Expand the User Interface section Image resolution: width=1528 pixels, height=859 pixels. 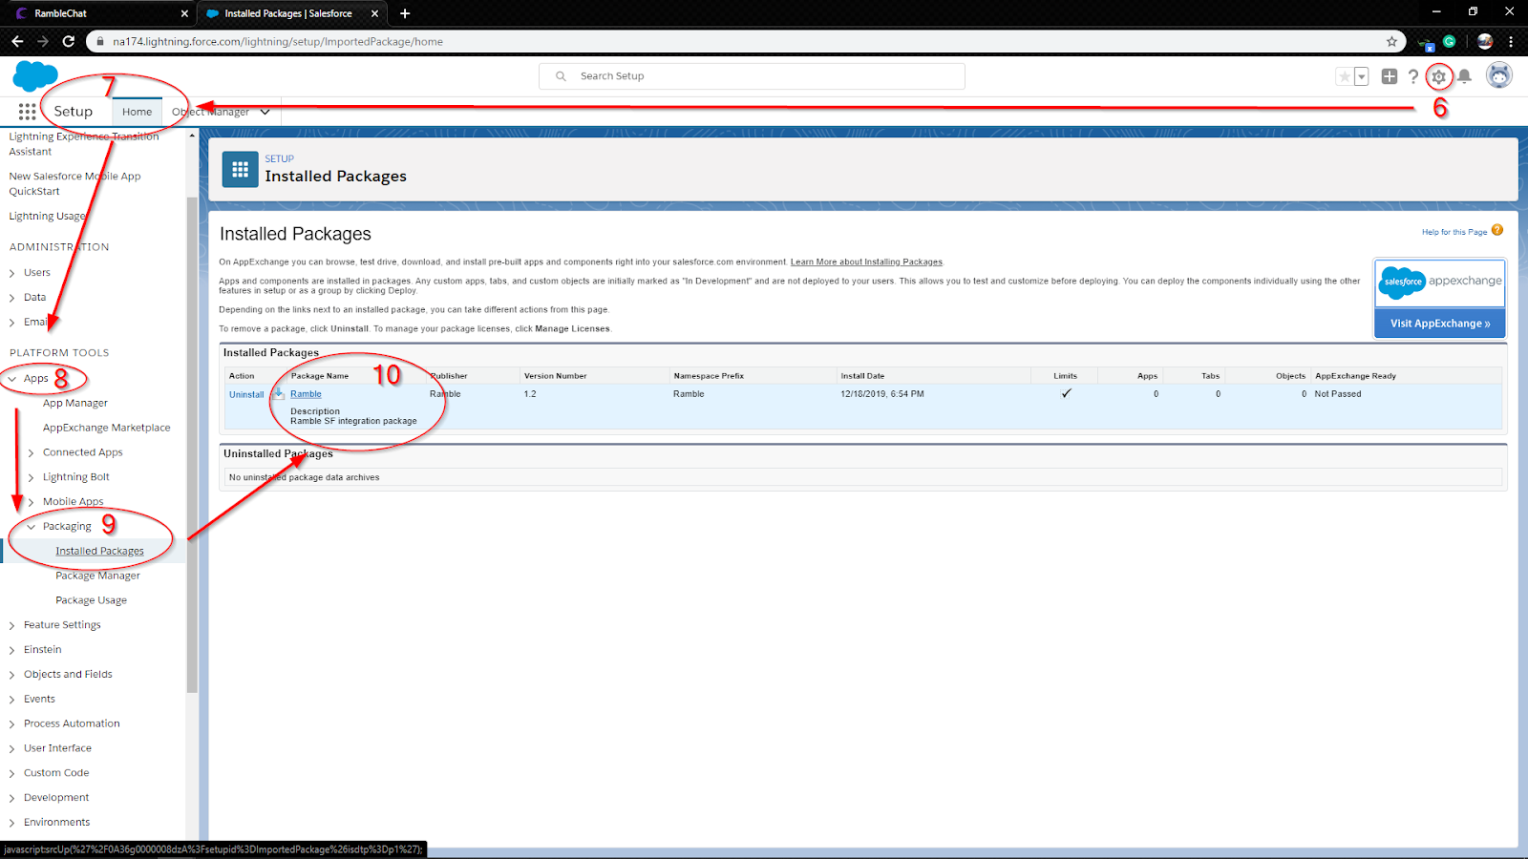[x=11, y=749]
